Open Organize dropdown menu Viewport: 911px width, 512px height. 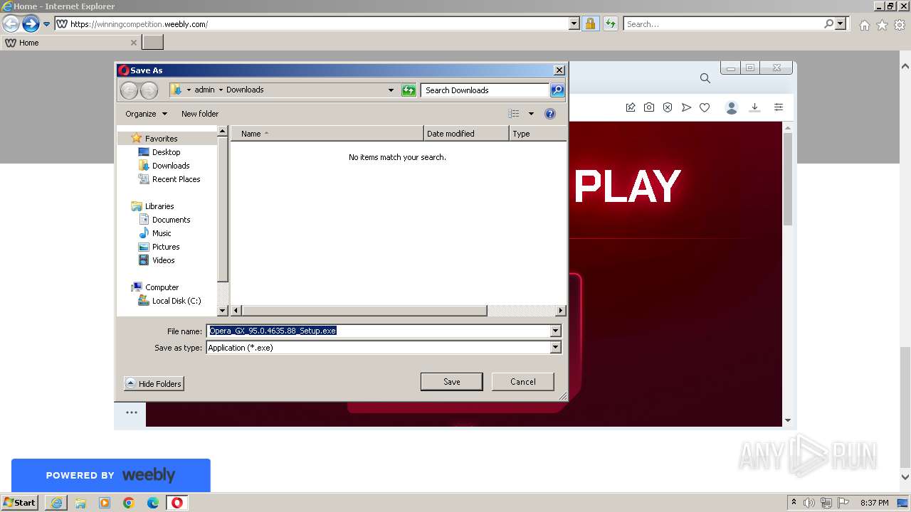147,114
